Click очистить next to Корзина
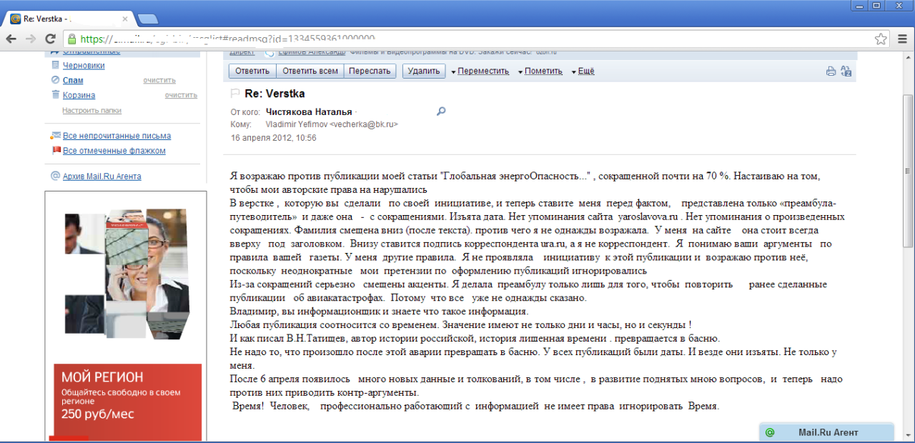The width and height of the screenshot is (915, 443). (x=181, y=95)
